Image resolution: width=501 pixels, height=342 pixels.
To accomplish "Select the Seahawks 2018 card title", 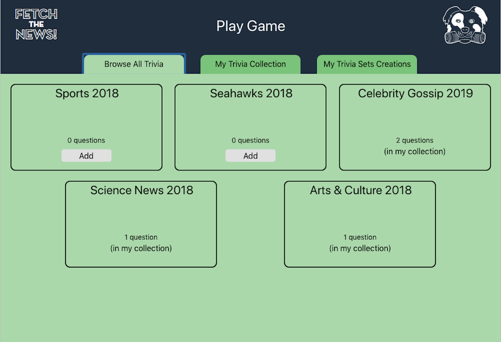I will click(x=251, y=94).
